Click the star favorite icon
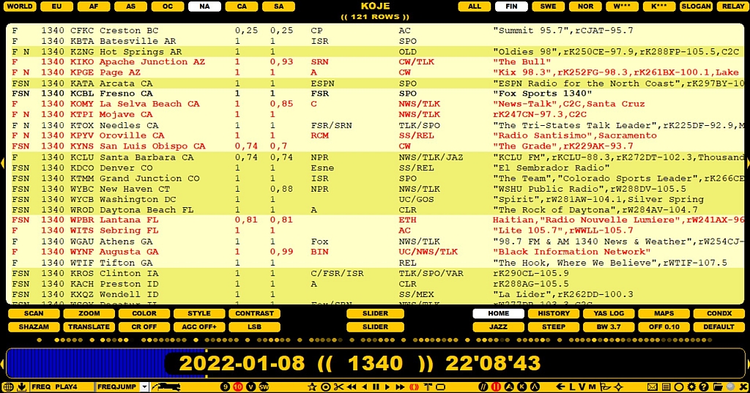This screenshot has height=393, width=750. [313, 386]
